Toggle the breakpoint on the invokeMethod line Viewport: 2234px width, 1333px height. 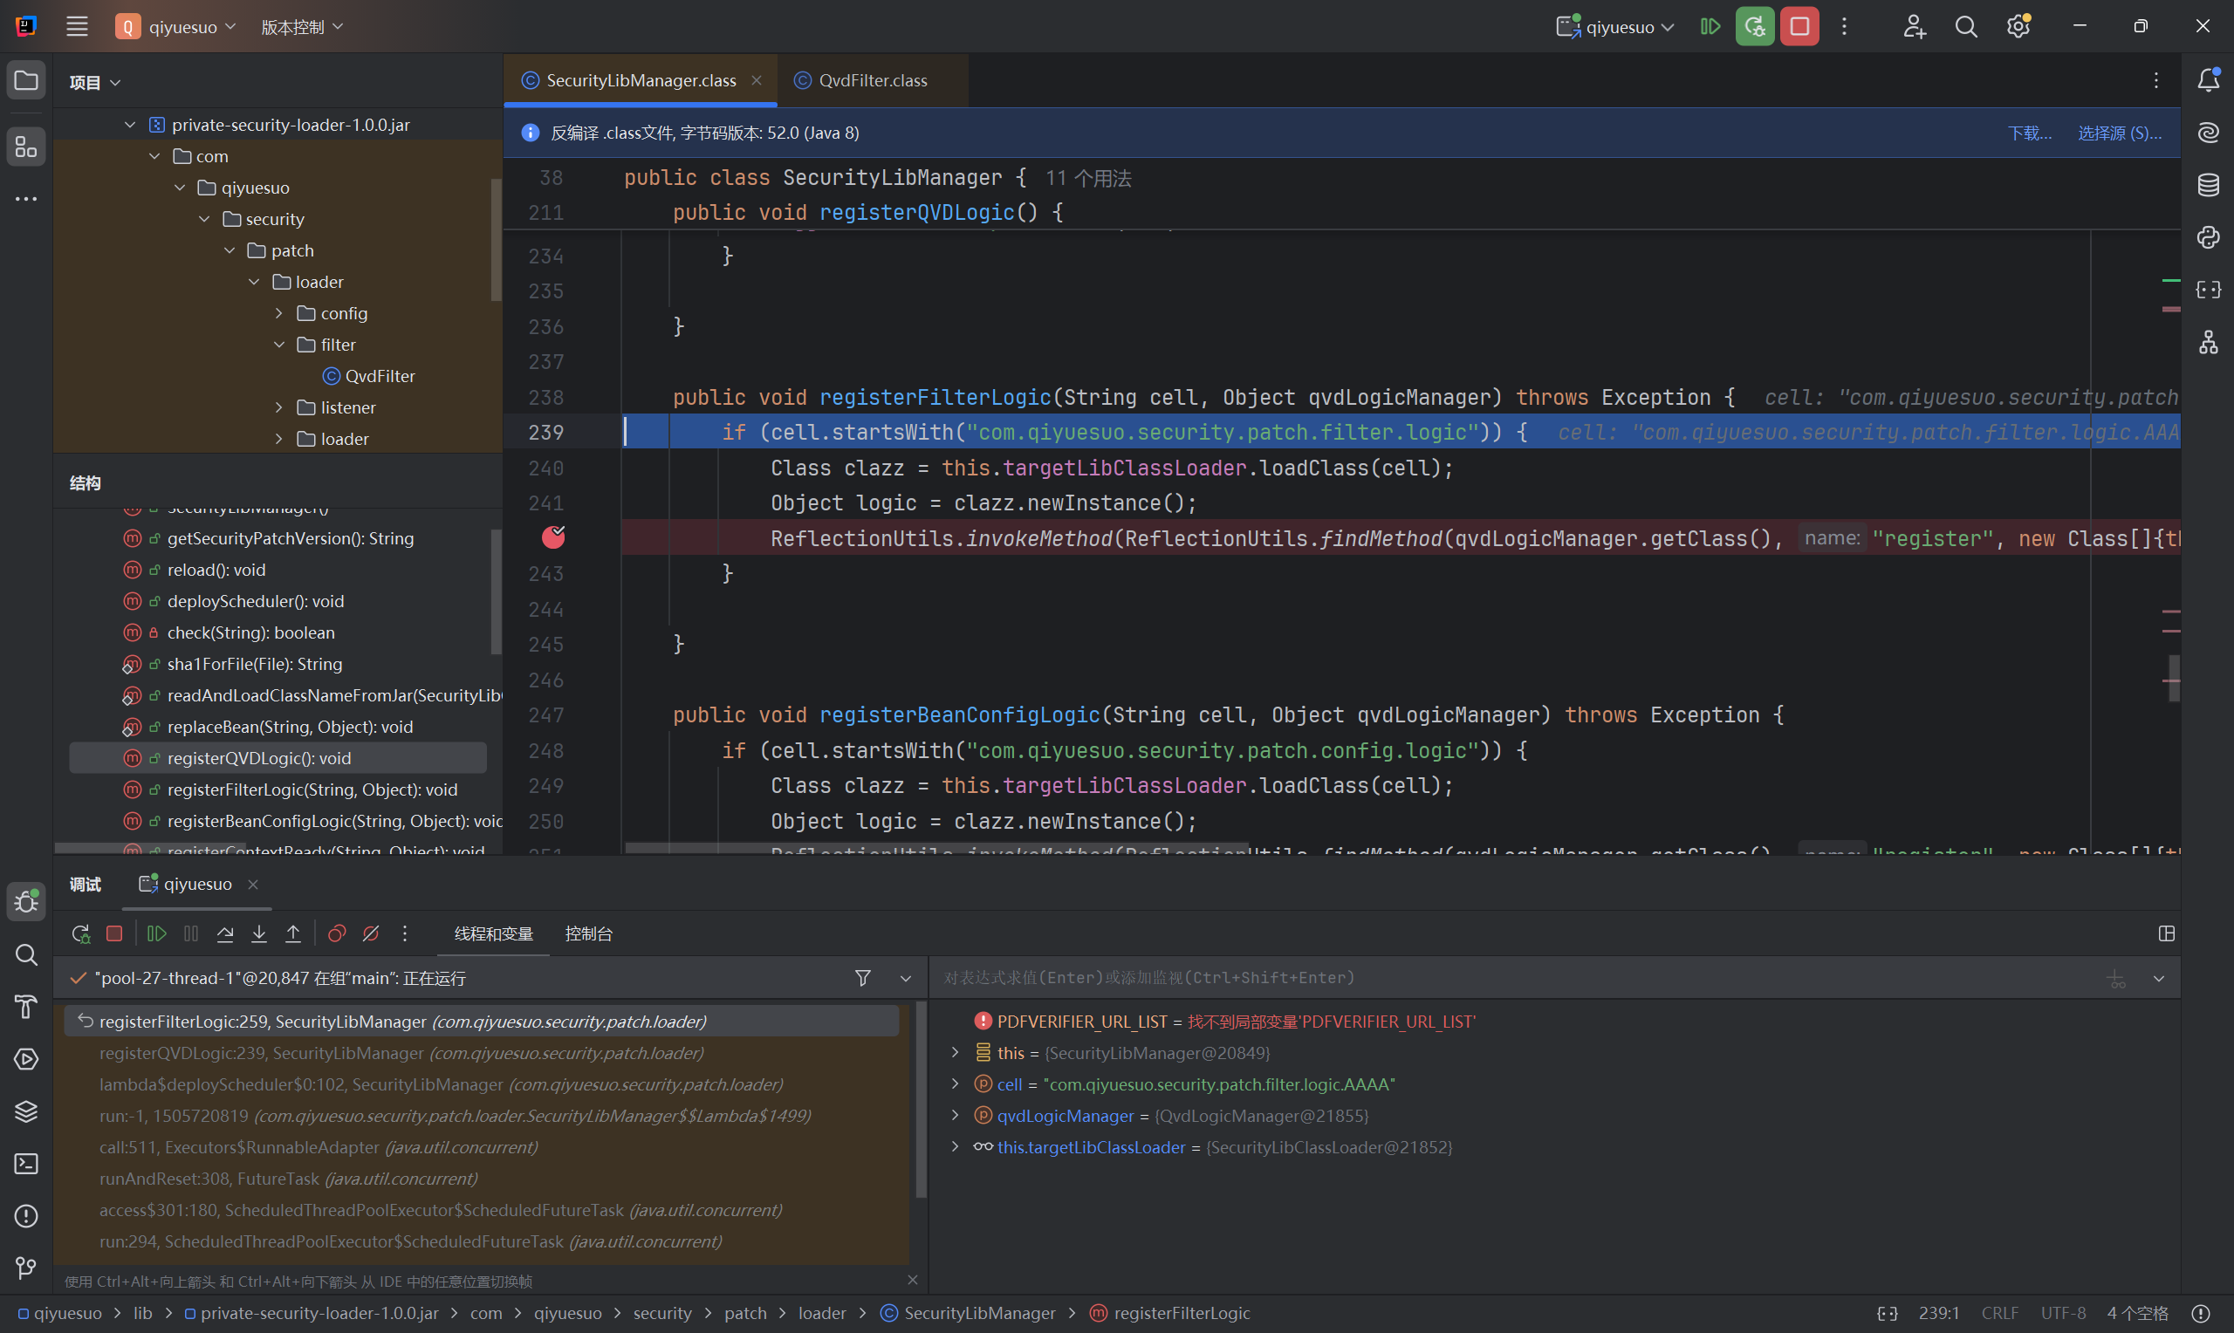point(553,538)
